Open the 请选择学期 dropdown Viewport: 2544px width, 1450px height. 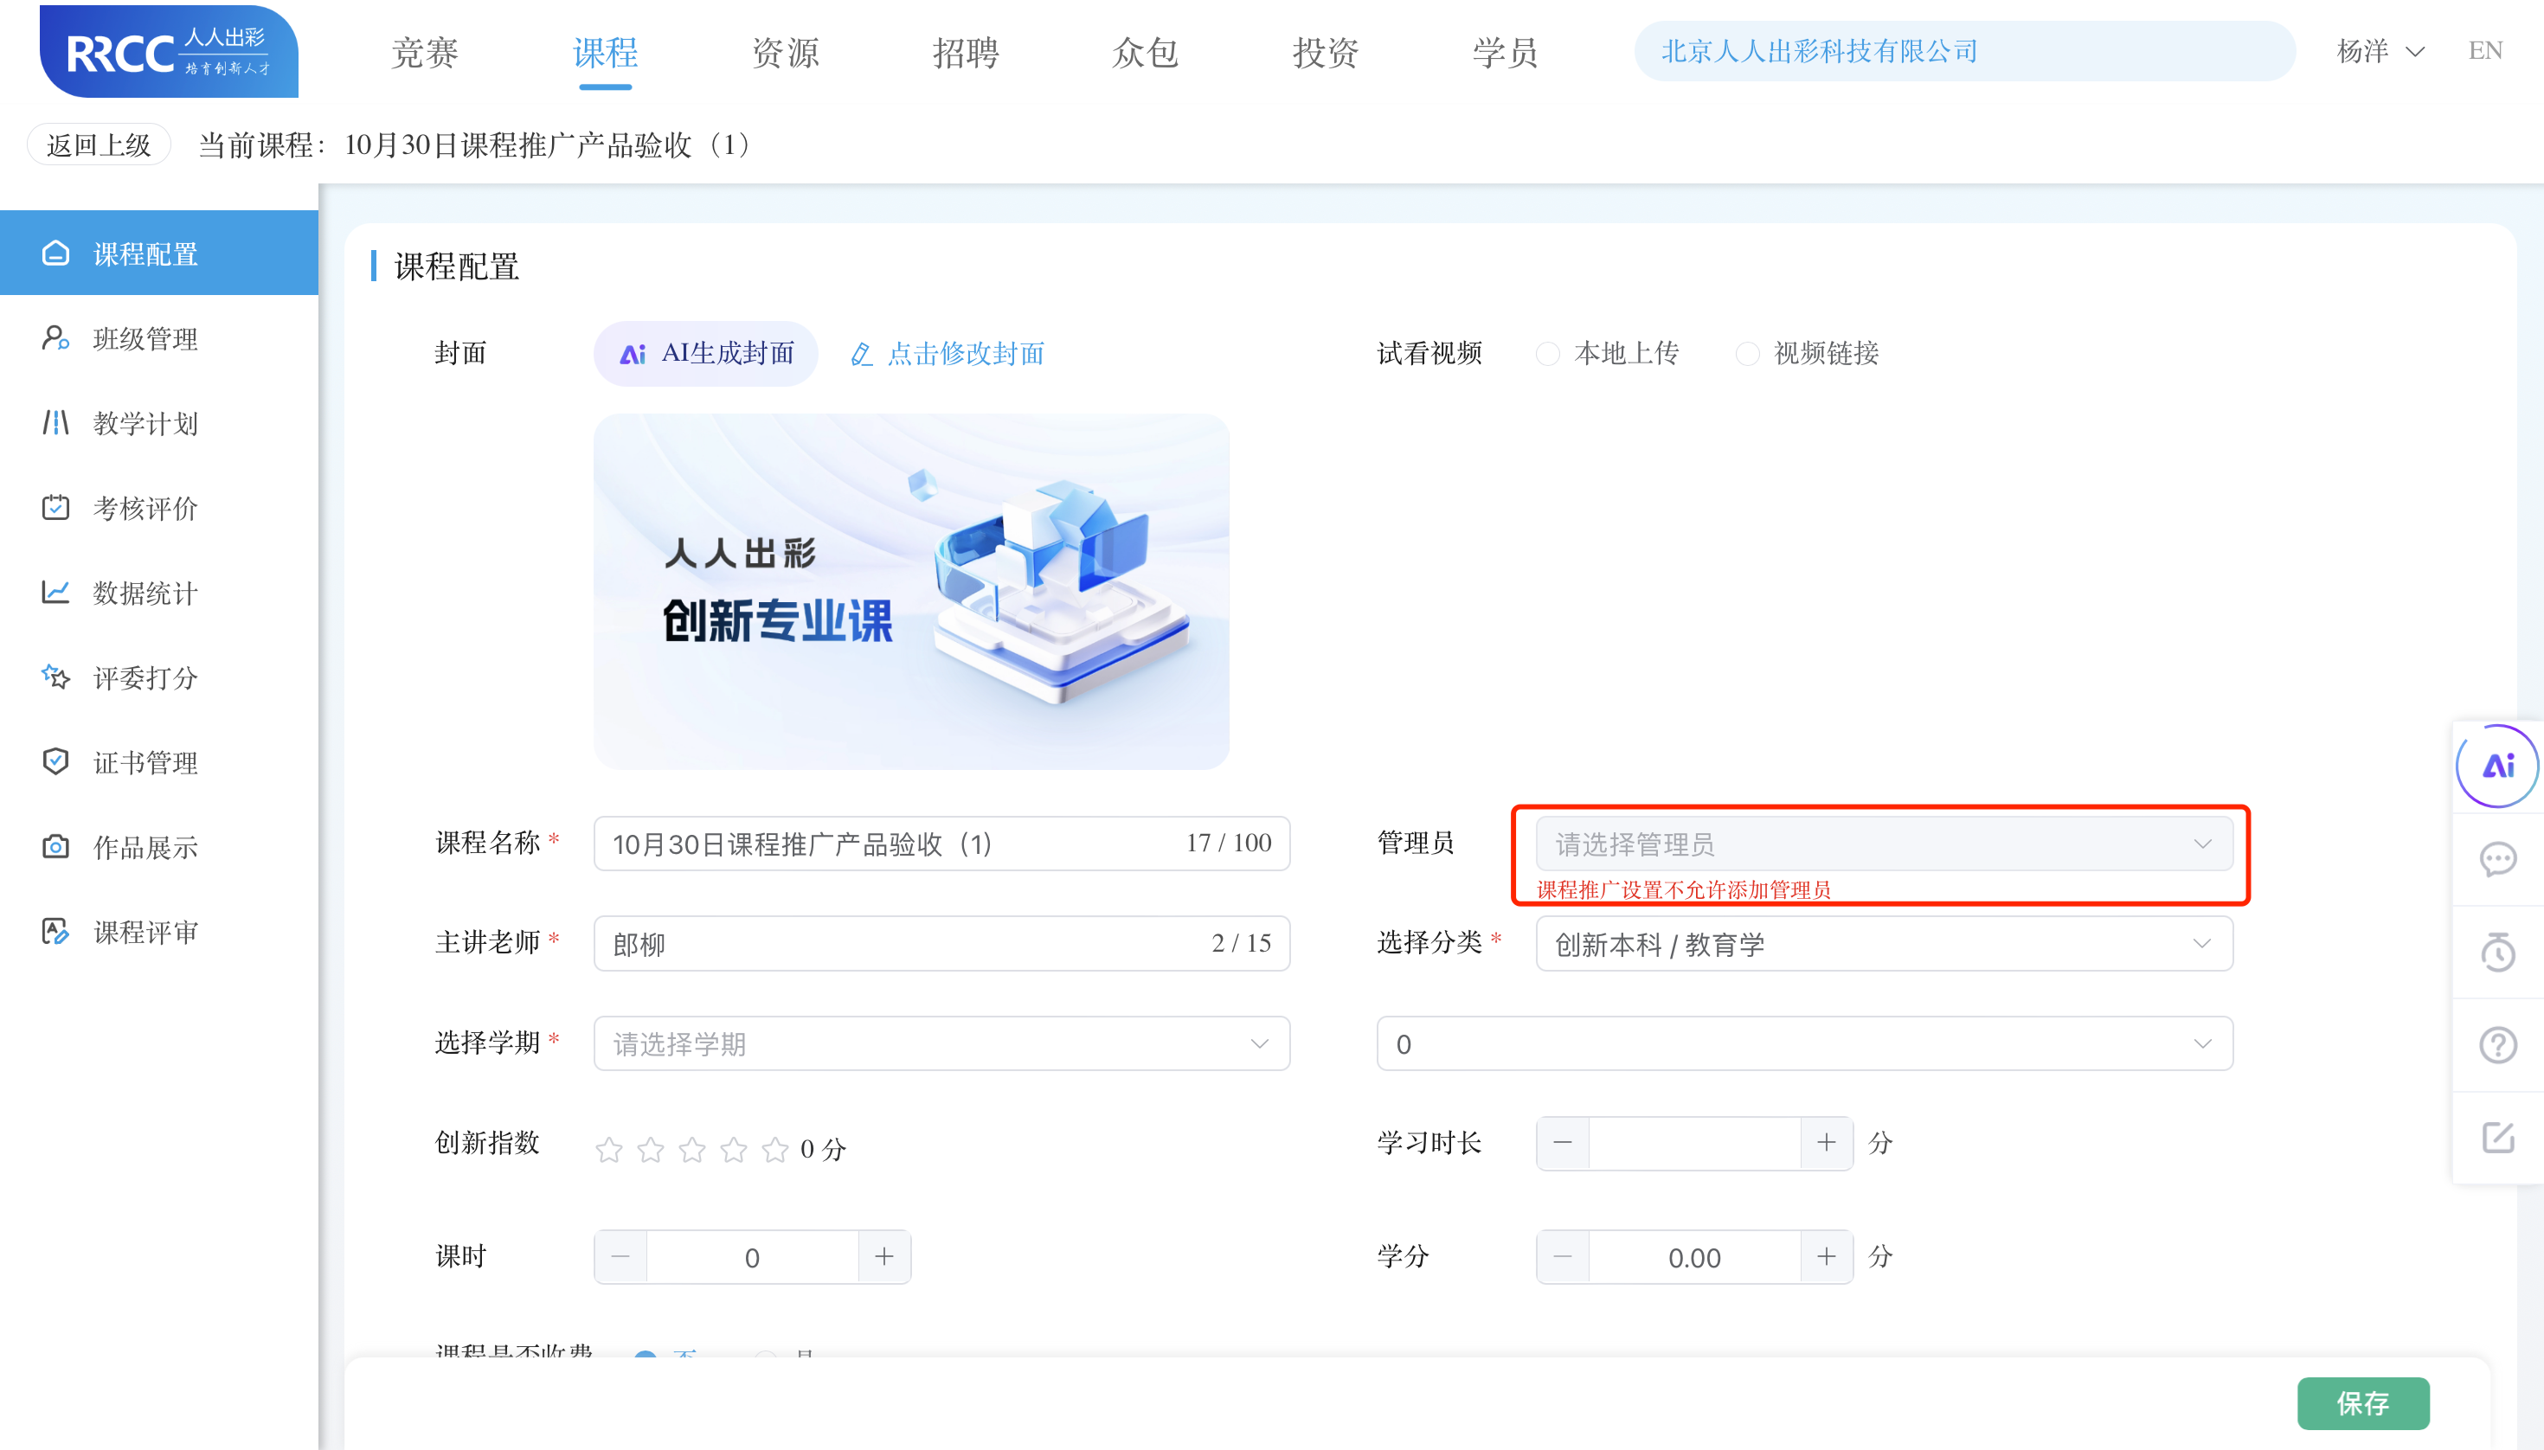(x=941, y=1043)
